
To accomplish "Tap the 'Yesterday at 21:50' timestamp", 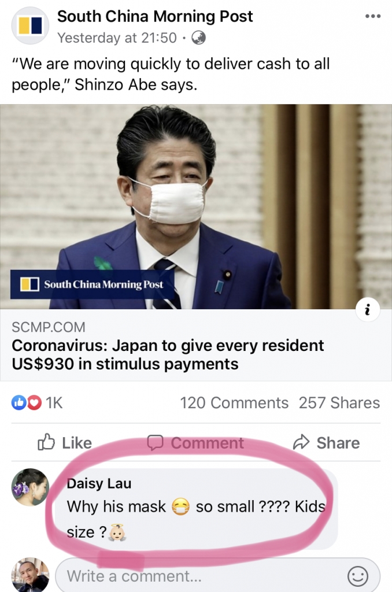I will [x=117, y=38].
